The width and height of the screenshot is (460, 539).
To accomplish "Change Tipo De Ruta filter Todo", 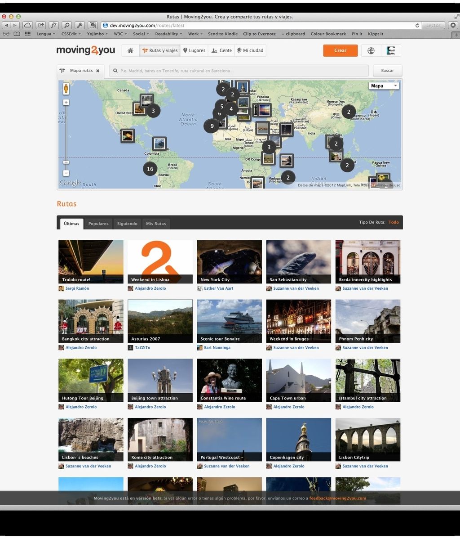I will [x=394, y=222].
